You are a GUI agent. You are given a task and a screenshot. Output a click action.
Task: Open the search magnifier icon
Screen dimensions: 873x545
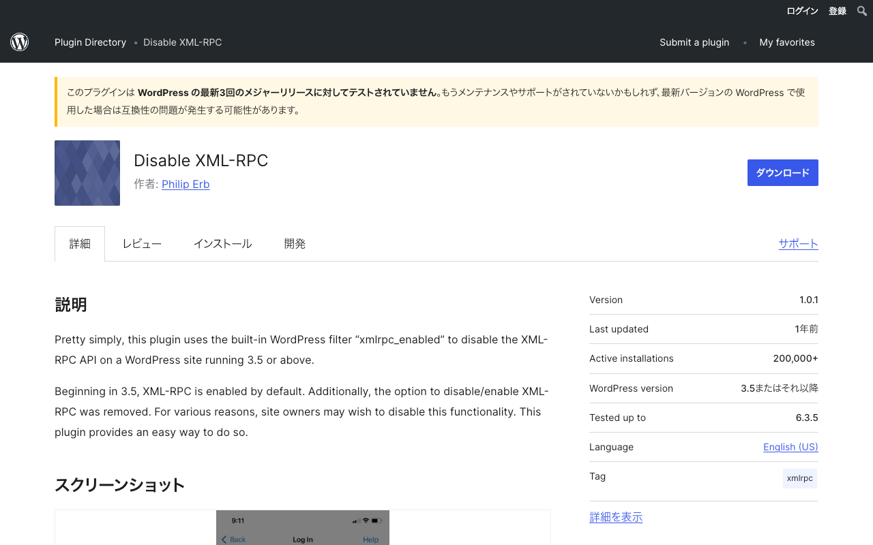[x=862, y=11]
